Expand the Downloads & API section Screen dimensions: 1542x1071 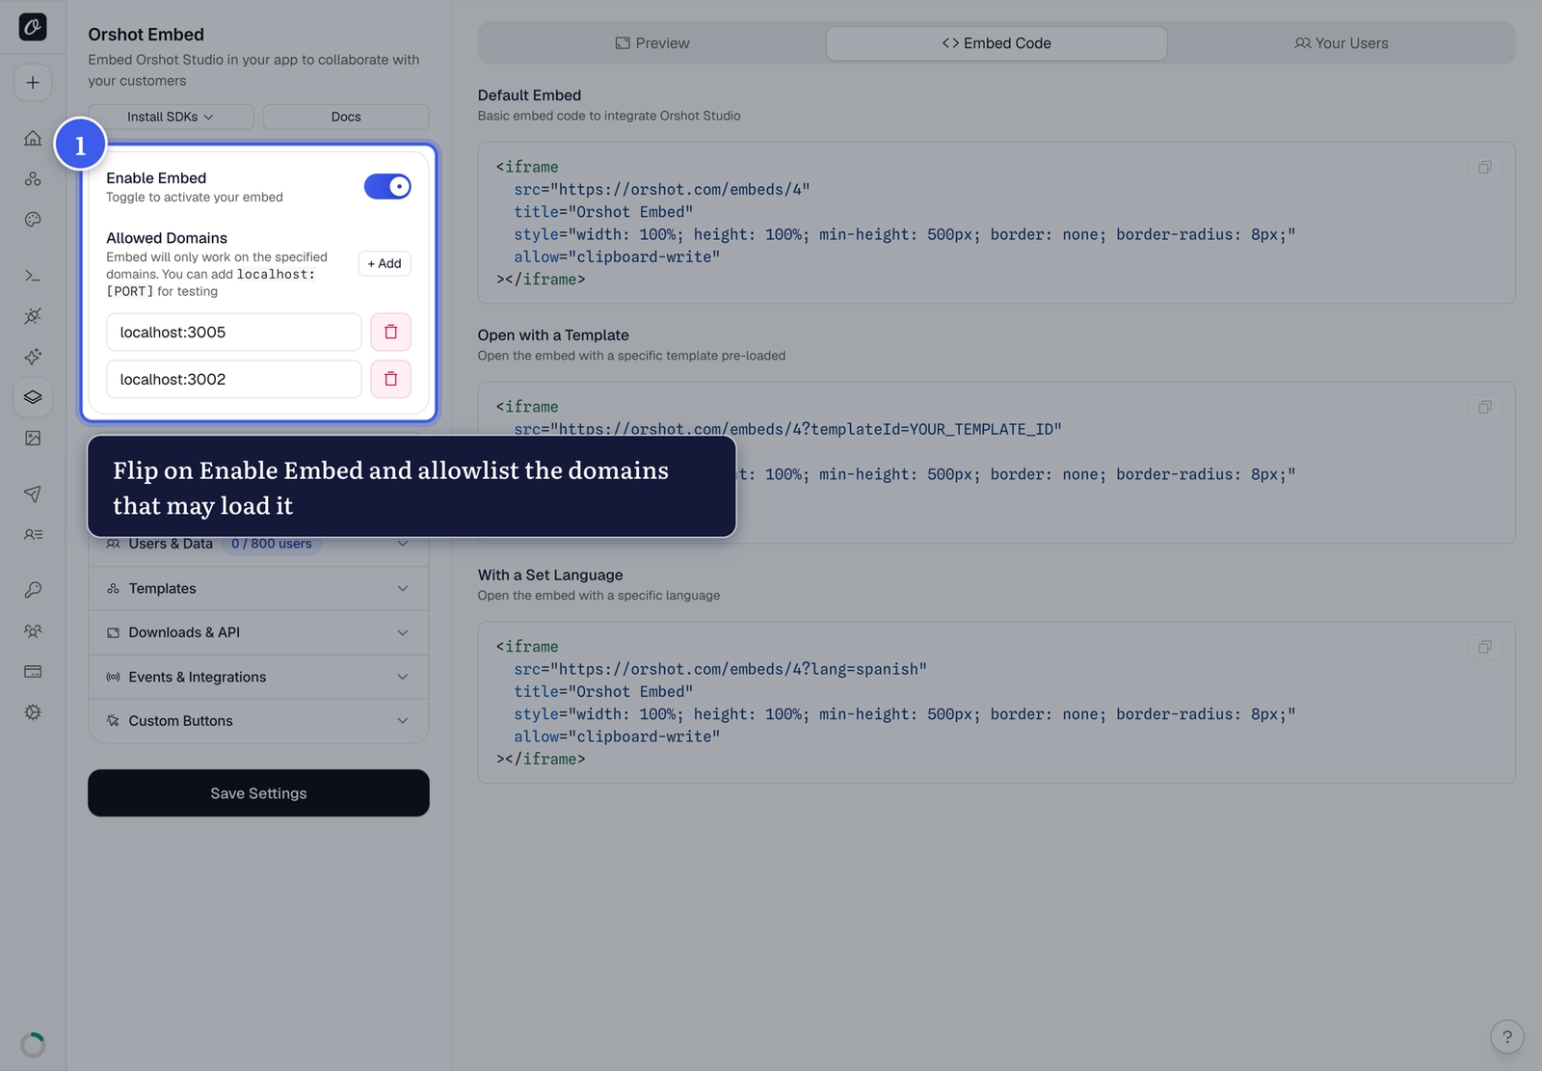coord(258,632)
